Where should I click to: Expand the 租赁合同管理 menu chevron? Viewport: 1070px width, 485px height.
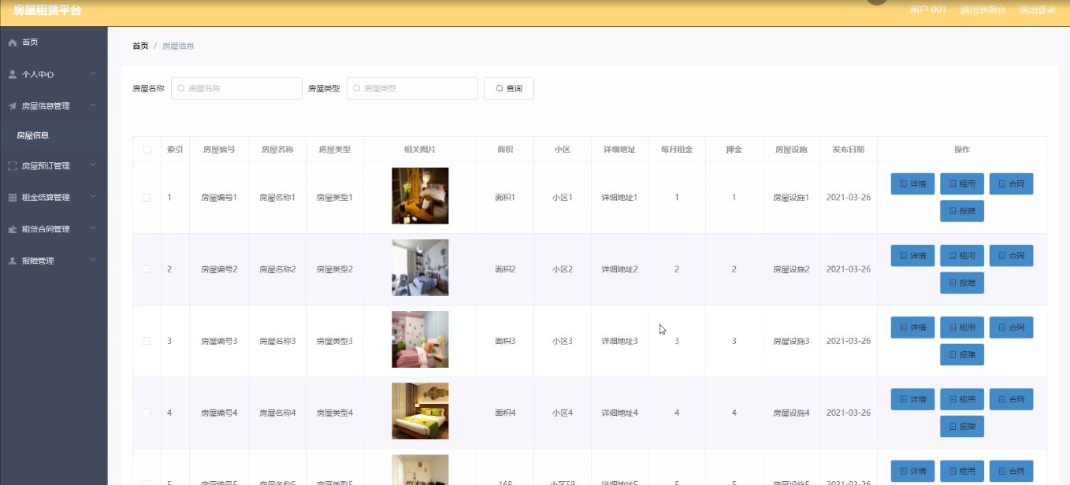[x=93, y=228]
